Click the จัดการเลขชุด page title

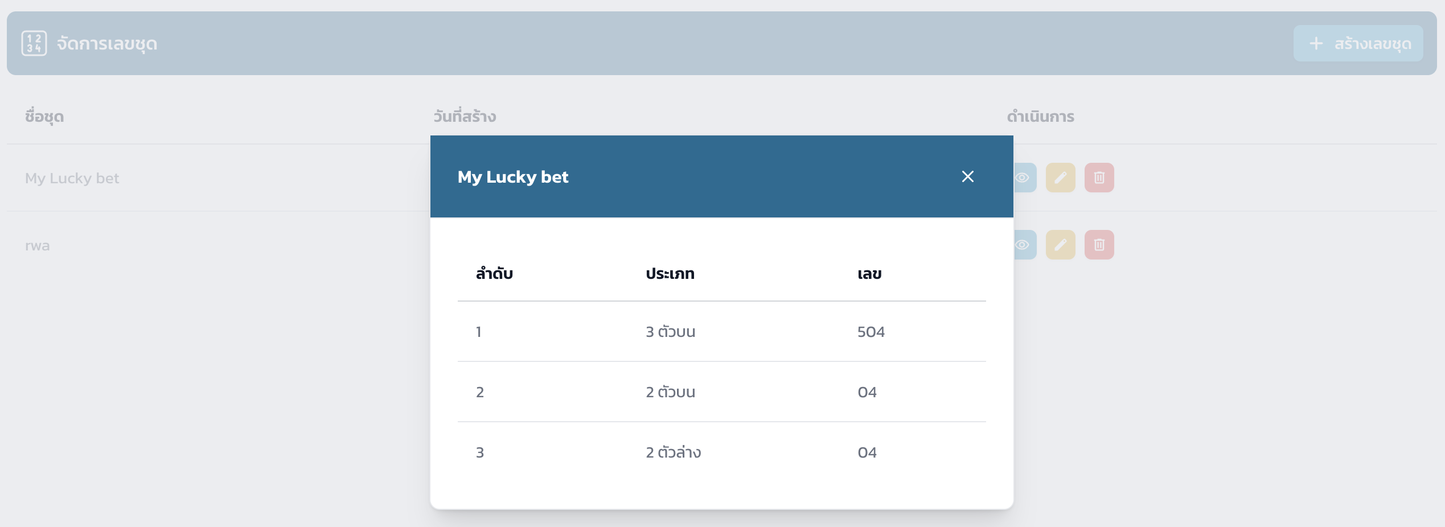(107, 44)
